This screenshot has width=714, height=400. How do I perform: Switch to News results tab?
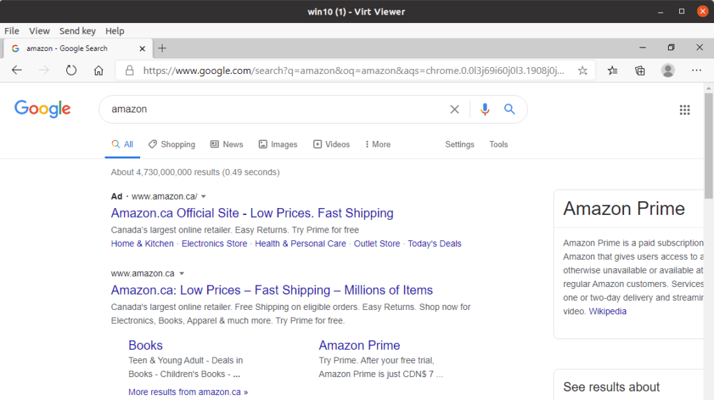pyautogui.click(x=227, y=144)
